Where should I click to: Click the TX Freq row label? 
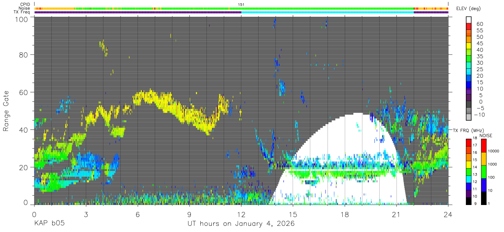coord(22,12)
